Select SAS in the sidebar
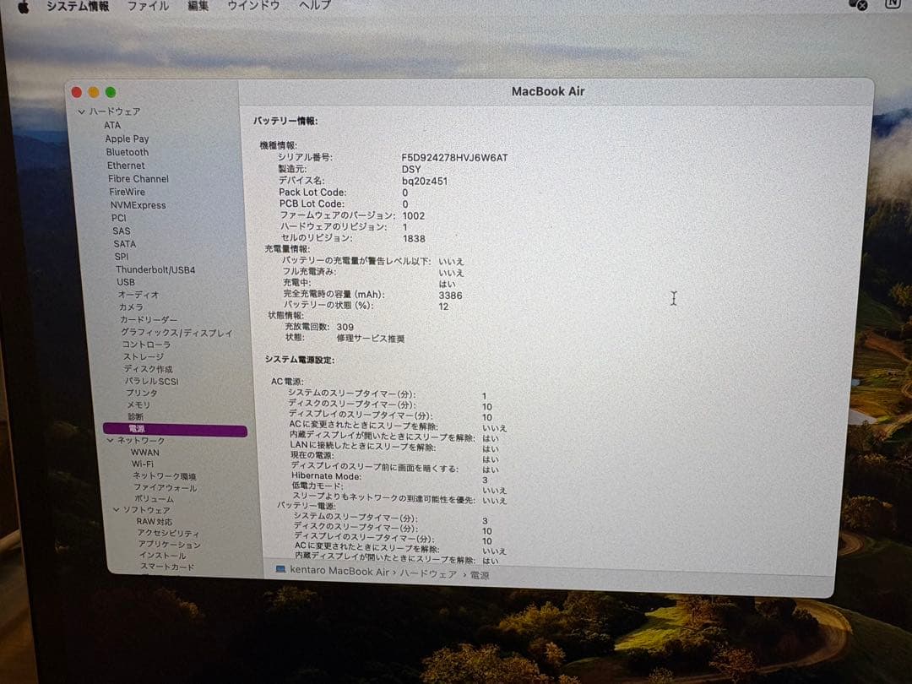The image size is (912, 684). point(122,231)
